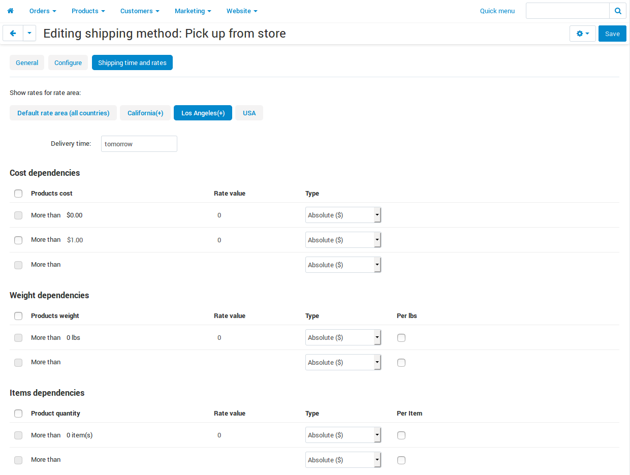Click rate value 0 in 0 lbs row
This screenshot has height=475, width=630.
pos(219,338)
